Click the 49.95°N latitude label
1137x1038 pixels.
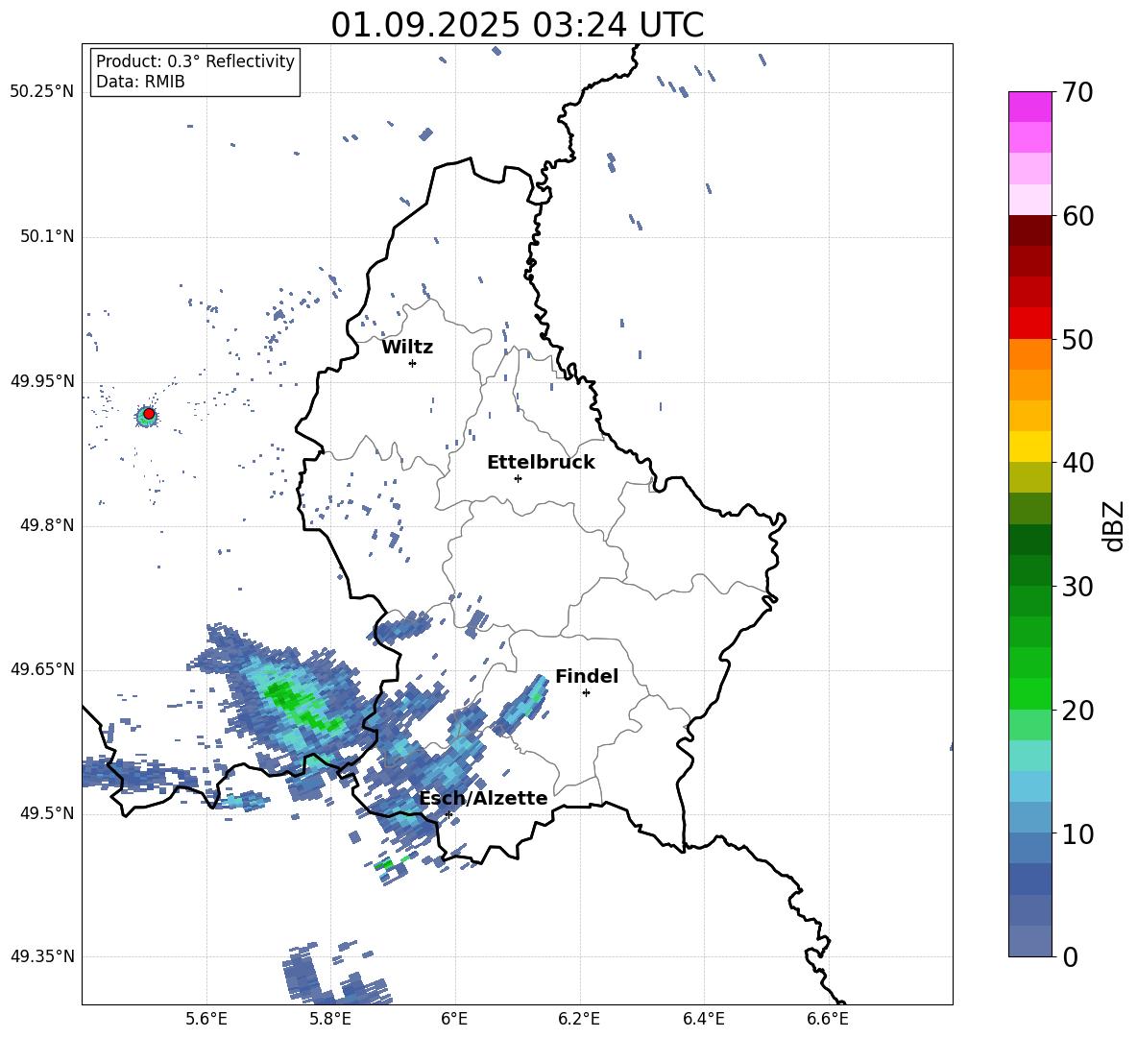tap(42, 381)
